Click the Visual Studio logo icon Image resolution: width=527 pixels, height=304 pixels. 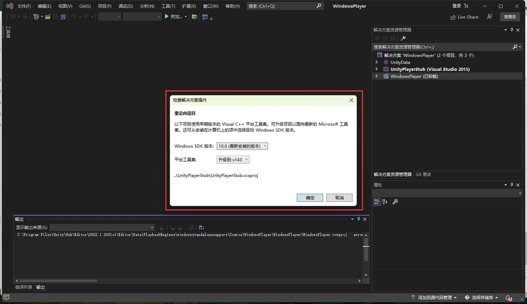tap(10, 6)
